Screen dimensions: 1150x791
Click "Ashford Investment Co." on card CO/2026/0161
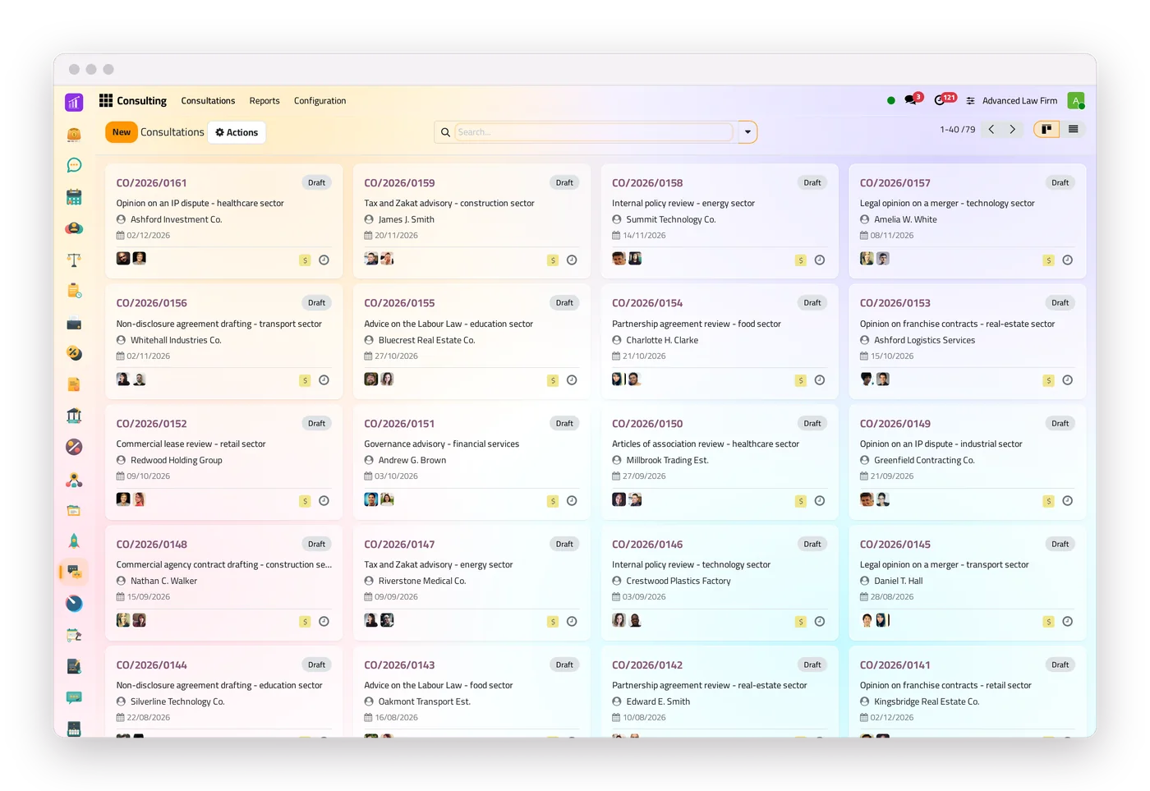point(176,219)
